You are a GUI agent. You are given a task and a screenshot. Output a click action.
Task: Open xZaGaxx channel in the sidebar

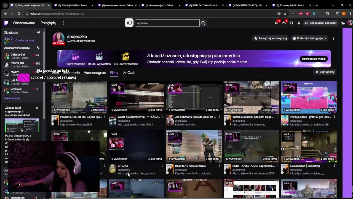pos(22,91)
